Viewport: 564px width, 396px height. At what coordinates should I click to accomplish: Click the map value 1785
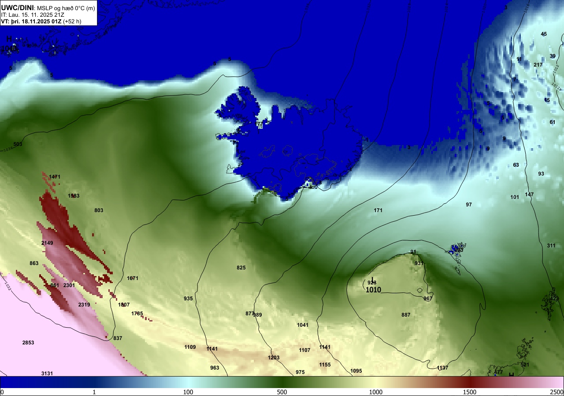click(137, 314)
